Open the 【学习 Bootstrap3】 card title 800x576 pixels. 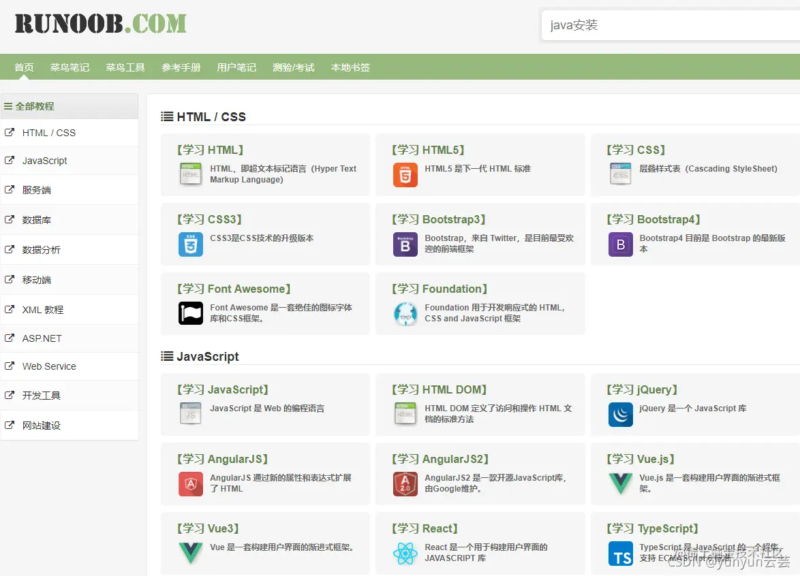pyautogui.click(x=439, y=219)
